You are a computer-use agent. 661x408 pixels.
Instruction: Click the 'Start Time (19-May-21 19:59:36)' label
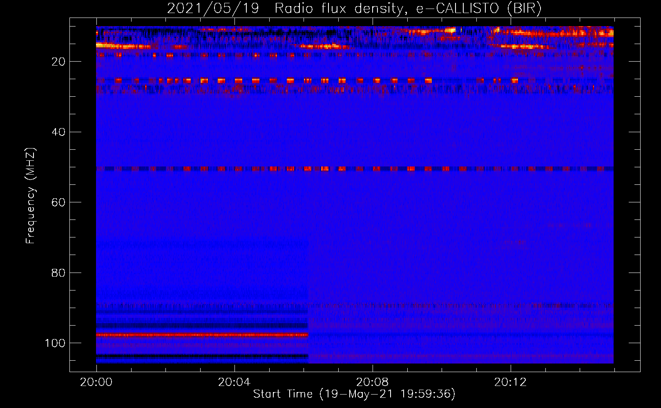click(354, 394)
